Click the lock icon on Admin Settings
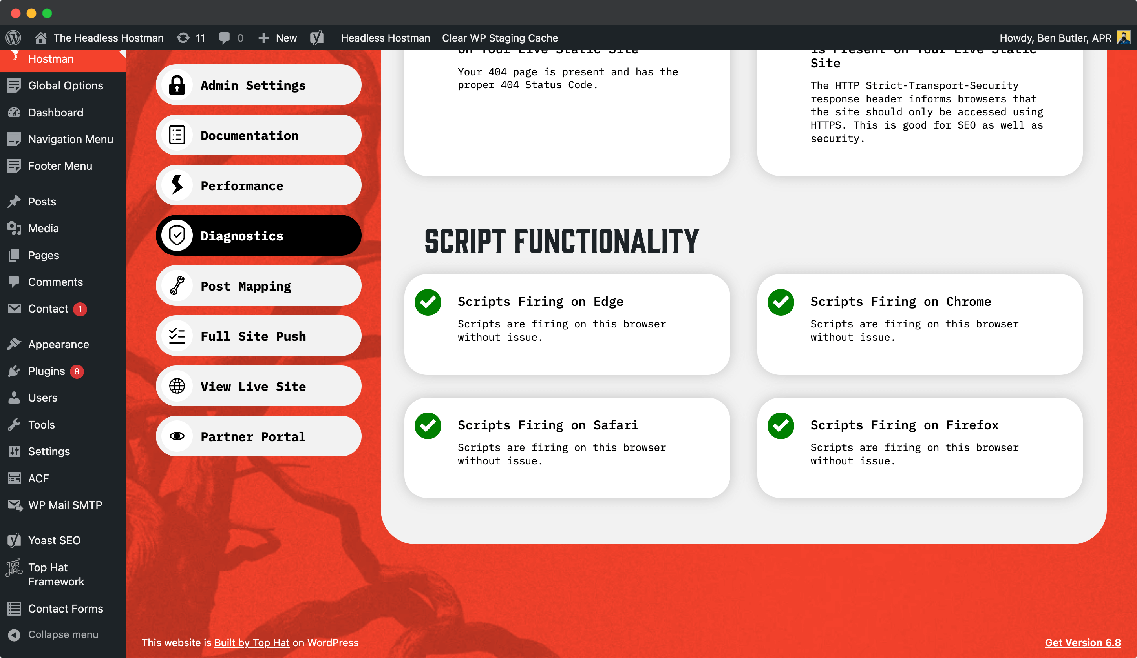 [177, 85]
